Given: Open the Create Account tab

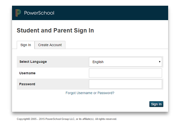Looking at the screenshot, I should tap(50, 45).
